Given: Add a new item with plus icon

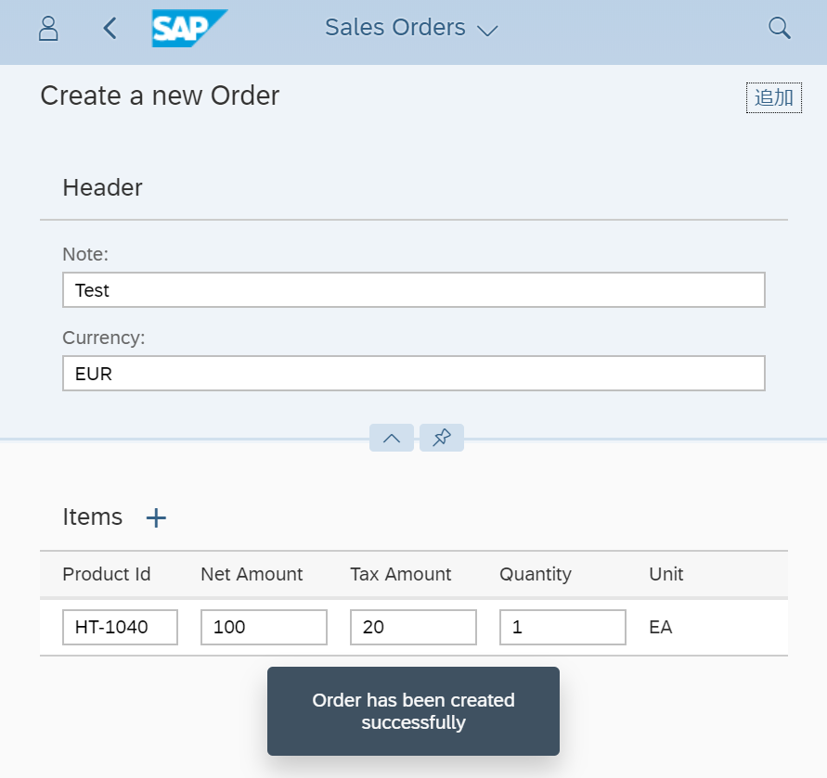Looking at the screenshot, I should [156, 518].
